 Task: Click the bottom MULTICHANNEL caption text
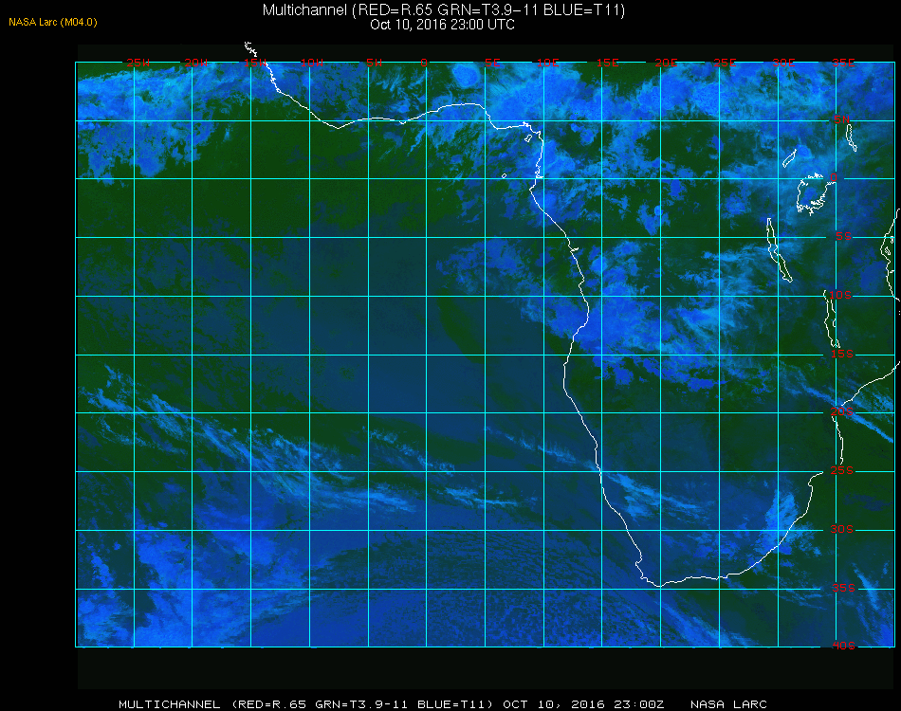click(392, 704)
